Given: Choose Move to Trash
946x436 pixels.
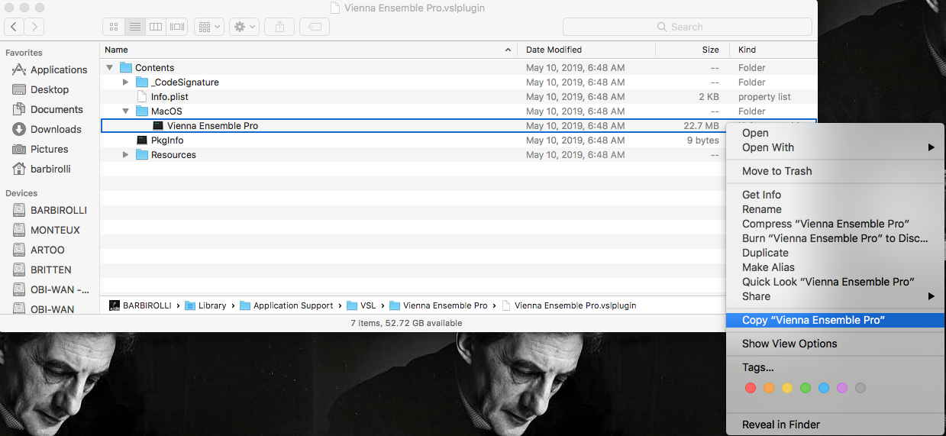Looking at the screenshot, I should pyautogui.click(x=835, y=171).
